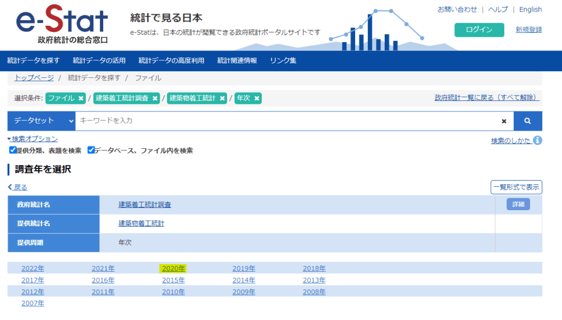
Task: Remove the 年次 filter tag
Action: click(x=257, y=98)
